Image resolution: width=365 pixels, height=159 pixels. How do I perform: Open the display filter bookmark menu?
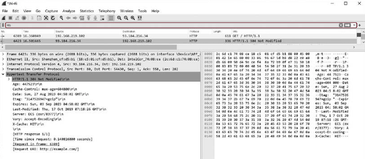point(3,25)
